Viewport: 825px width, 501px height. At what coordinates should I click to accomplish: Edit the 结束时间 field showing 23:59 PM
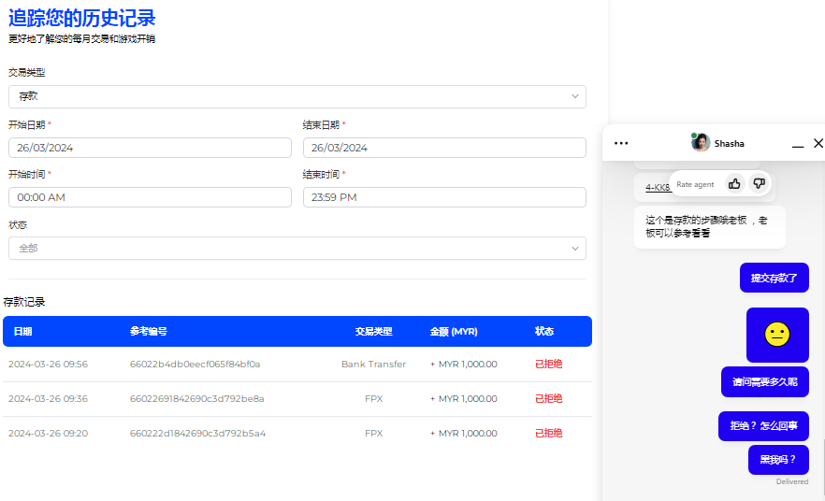coord(444,197)
